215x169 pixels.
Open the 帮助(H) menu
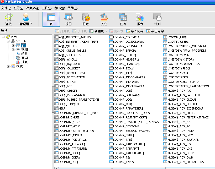coord(72,8)
